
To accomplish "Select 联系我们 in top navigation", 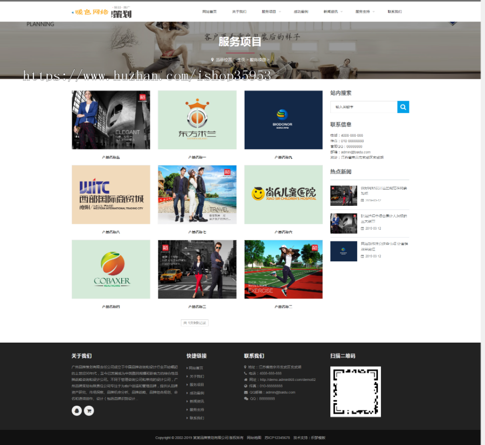I will pos(394,11).
